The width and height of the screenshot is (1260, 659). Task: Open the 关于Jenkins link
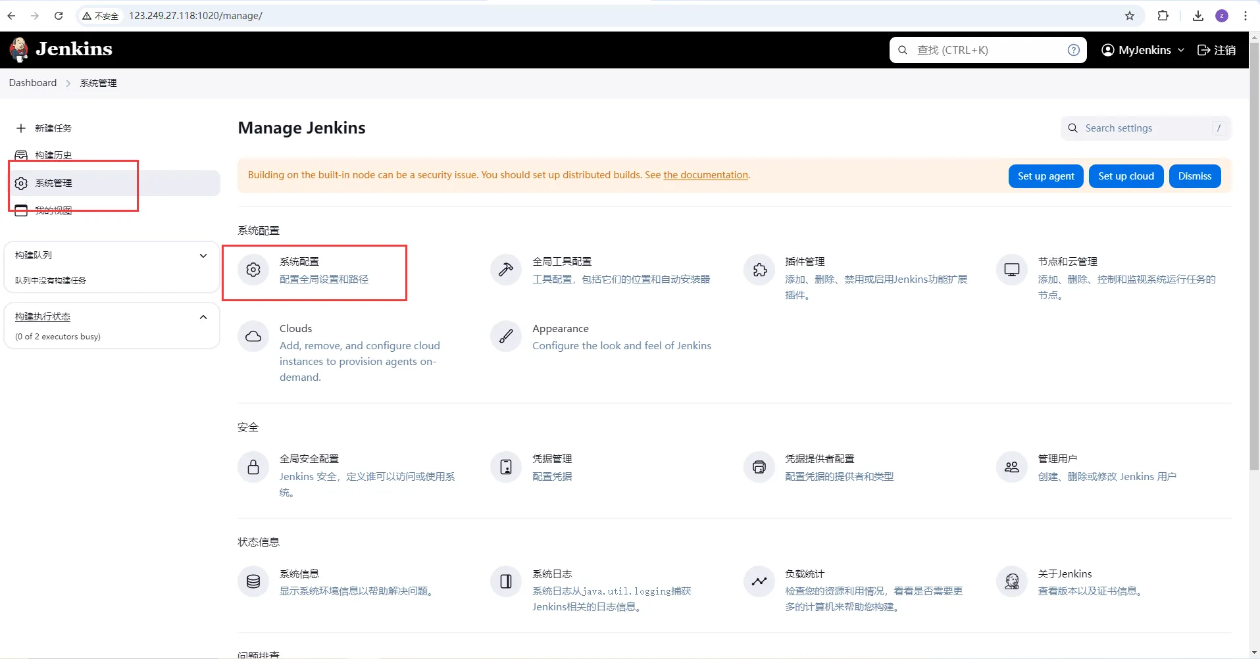pyautogui.click(x=1065, y=574)
